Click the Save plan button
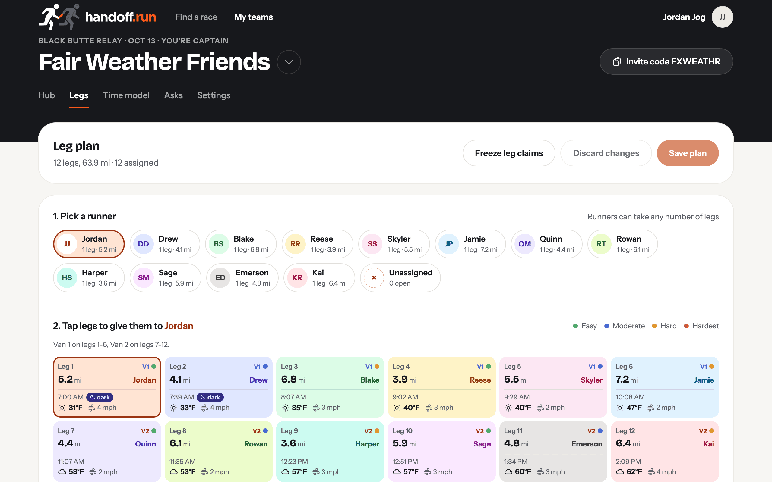 [688, 153]
